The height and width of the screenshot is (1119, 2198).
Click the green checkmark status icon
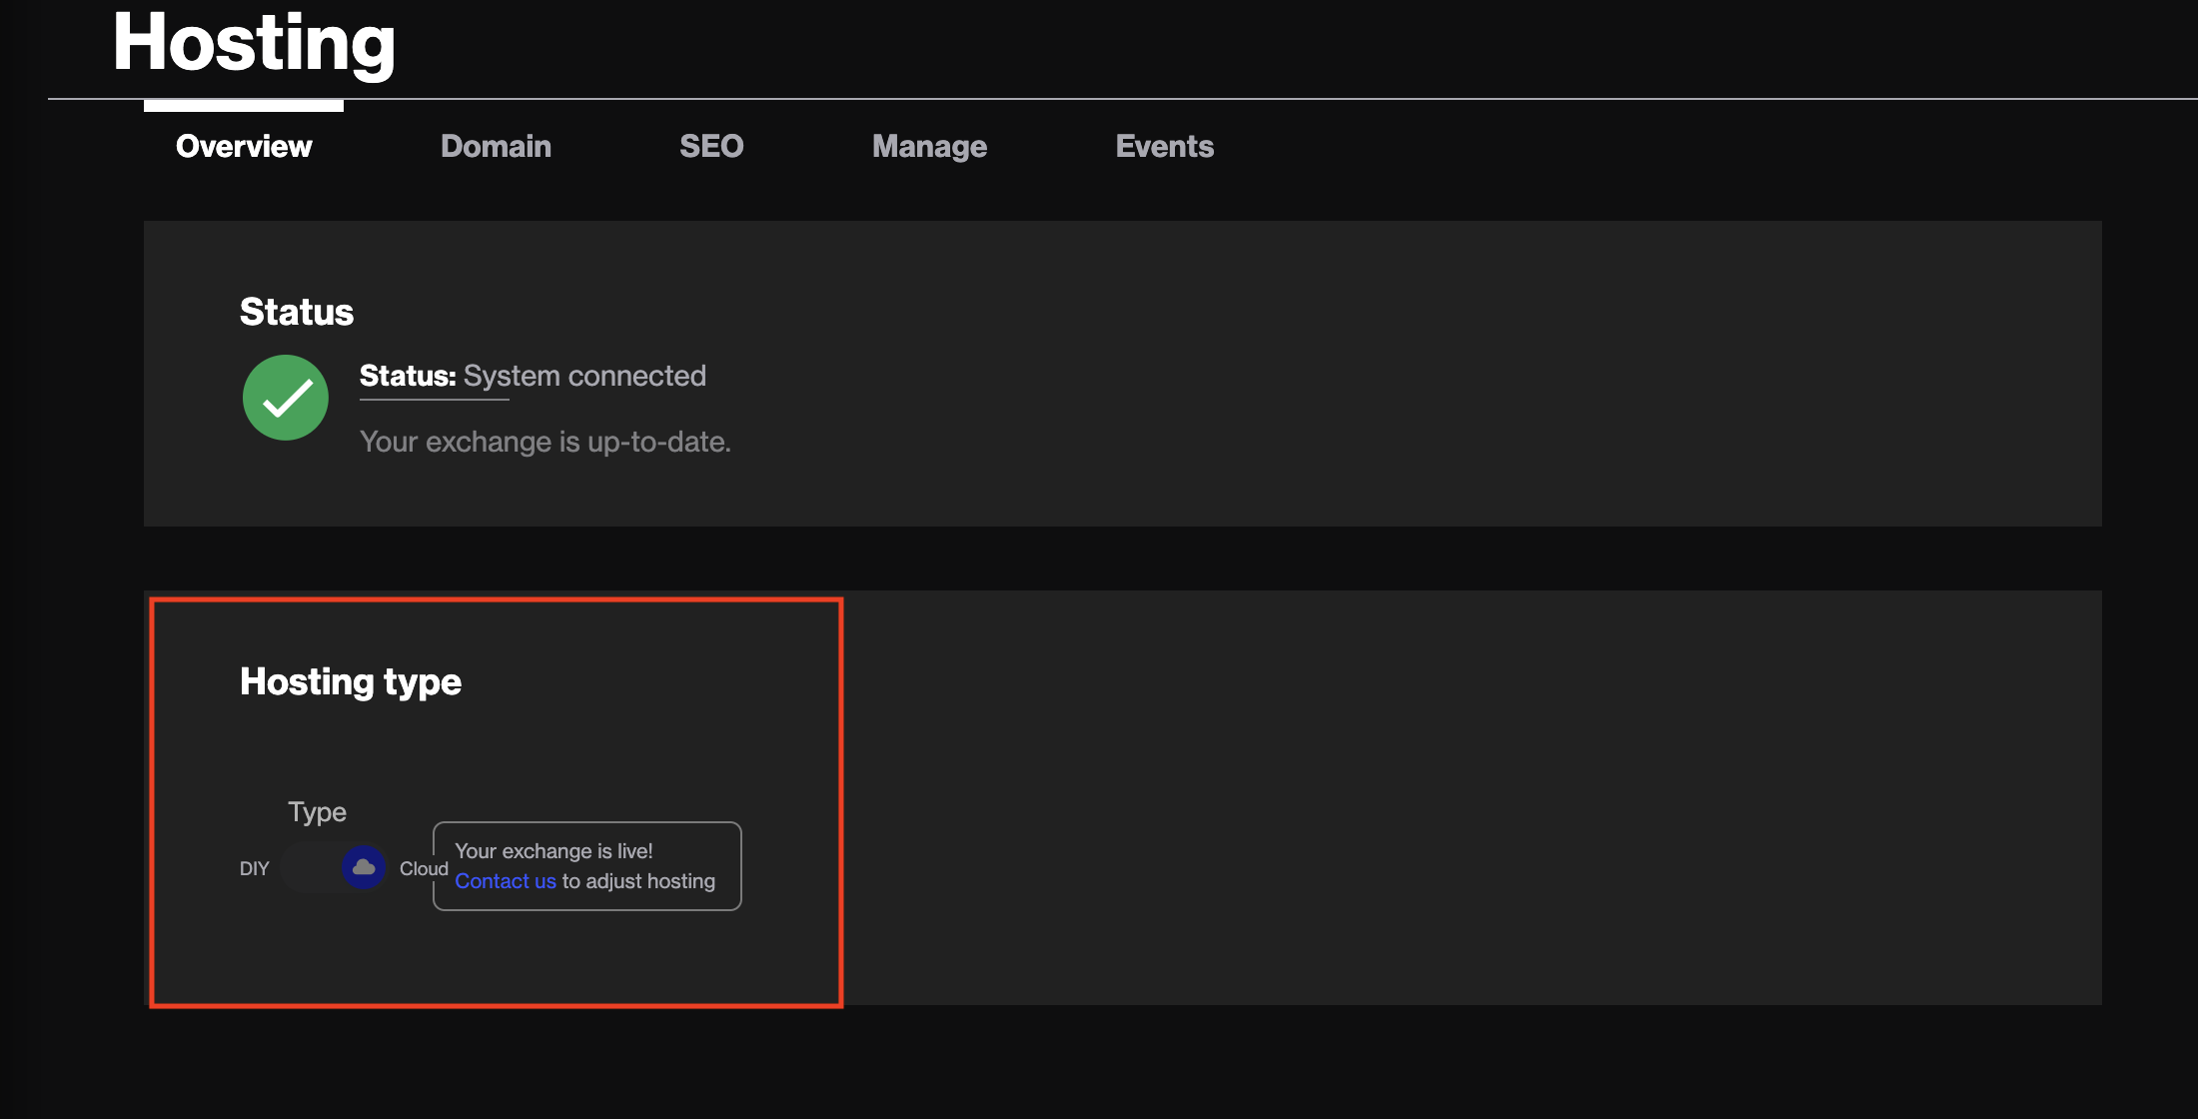(x=286, y=398)
